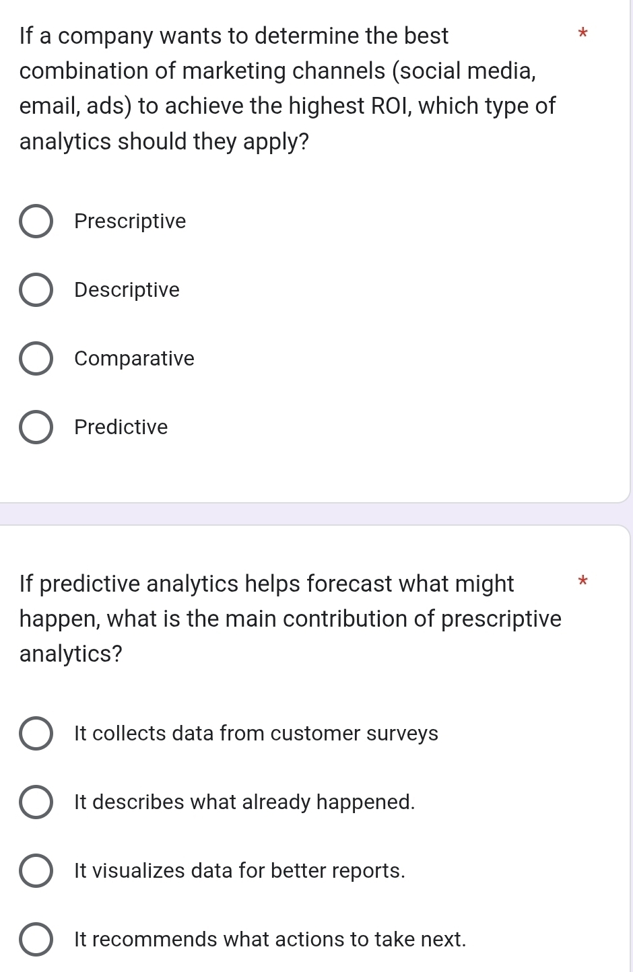The image size is (633, 972).
Task: Select the Predictive radio button
Action: pyautogui.click(x=36, y=427)
